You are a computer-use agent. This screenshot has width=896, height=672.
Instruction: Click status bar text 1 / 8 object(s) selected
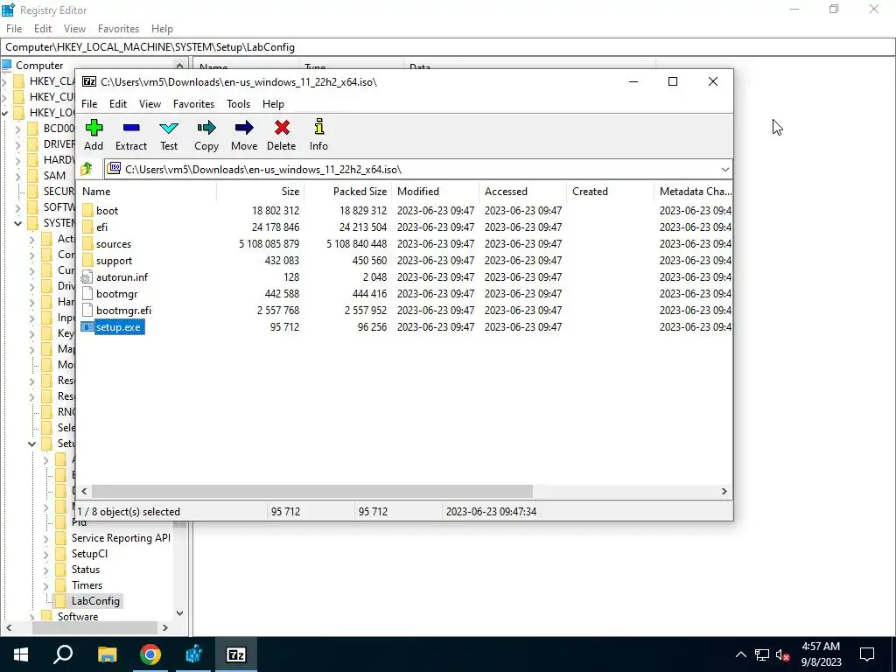(x=129, y=512)
